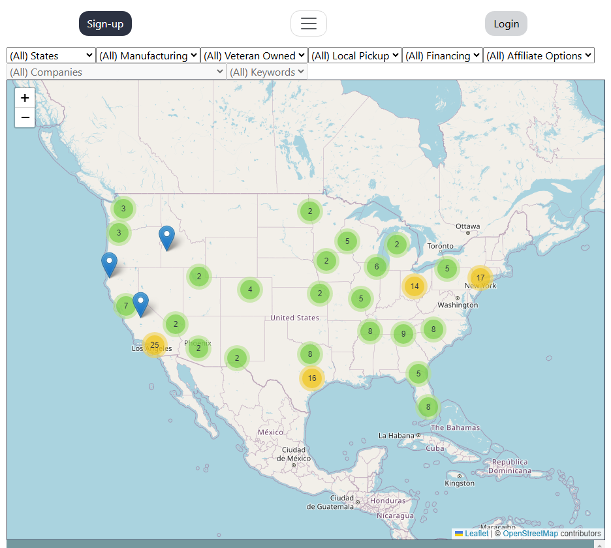Open the (All) Veteran Owned dropdown
This screenshot has width=611, height=548.
tap(254, 55)
